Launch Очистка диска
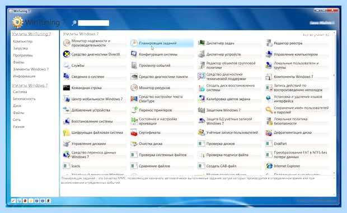The width and height of the screenshot is (347, 213). point(162,143)
